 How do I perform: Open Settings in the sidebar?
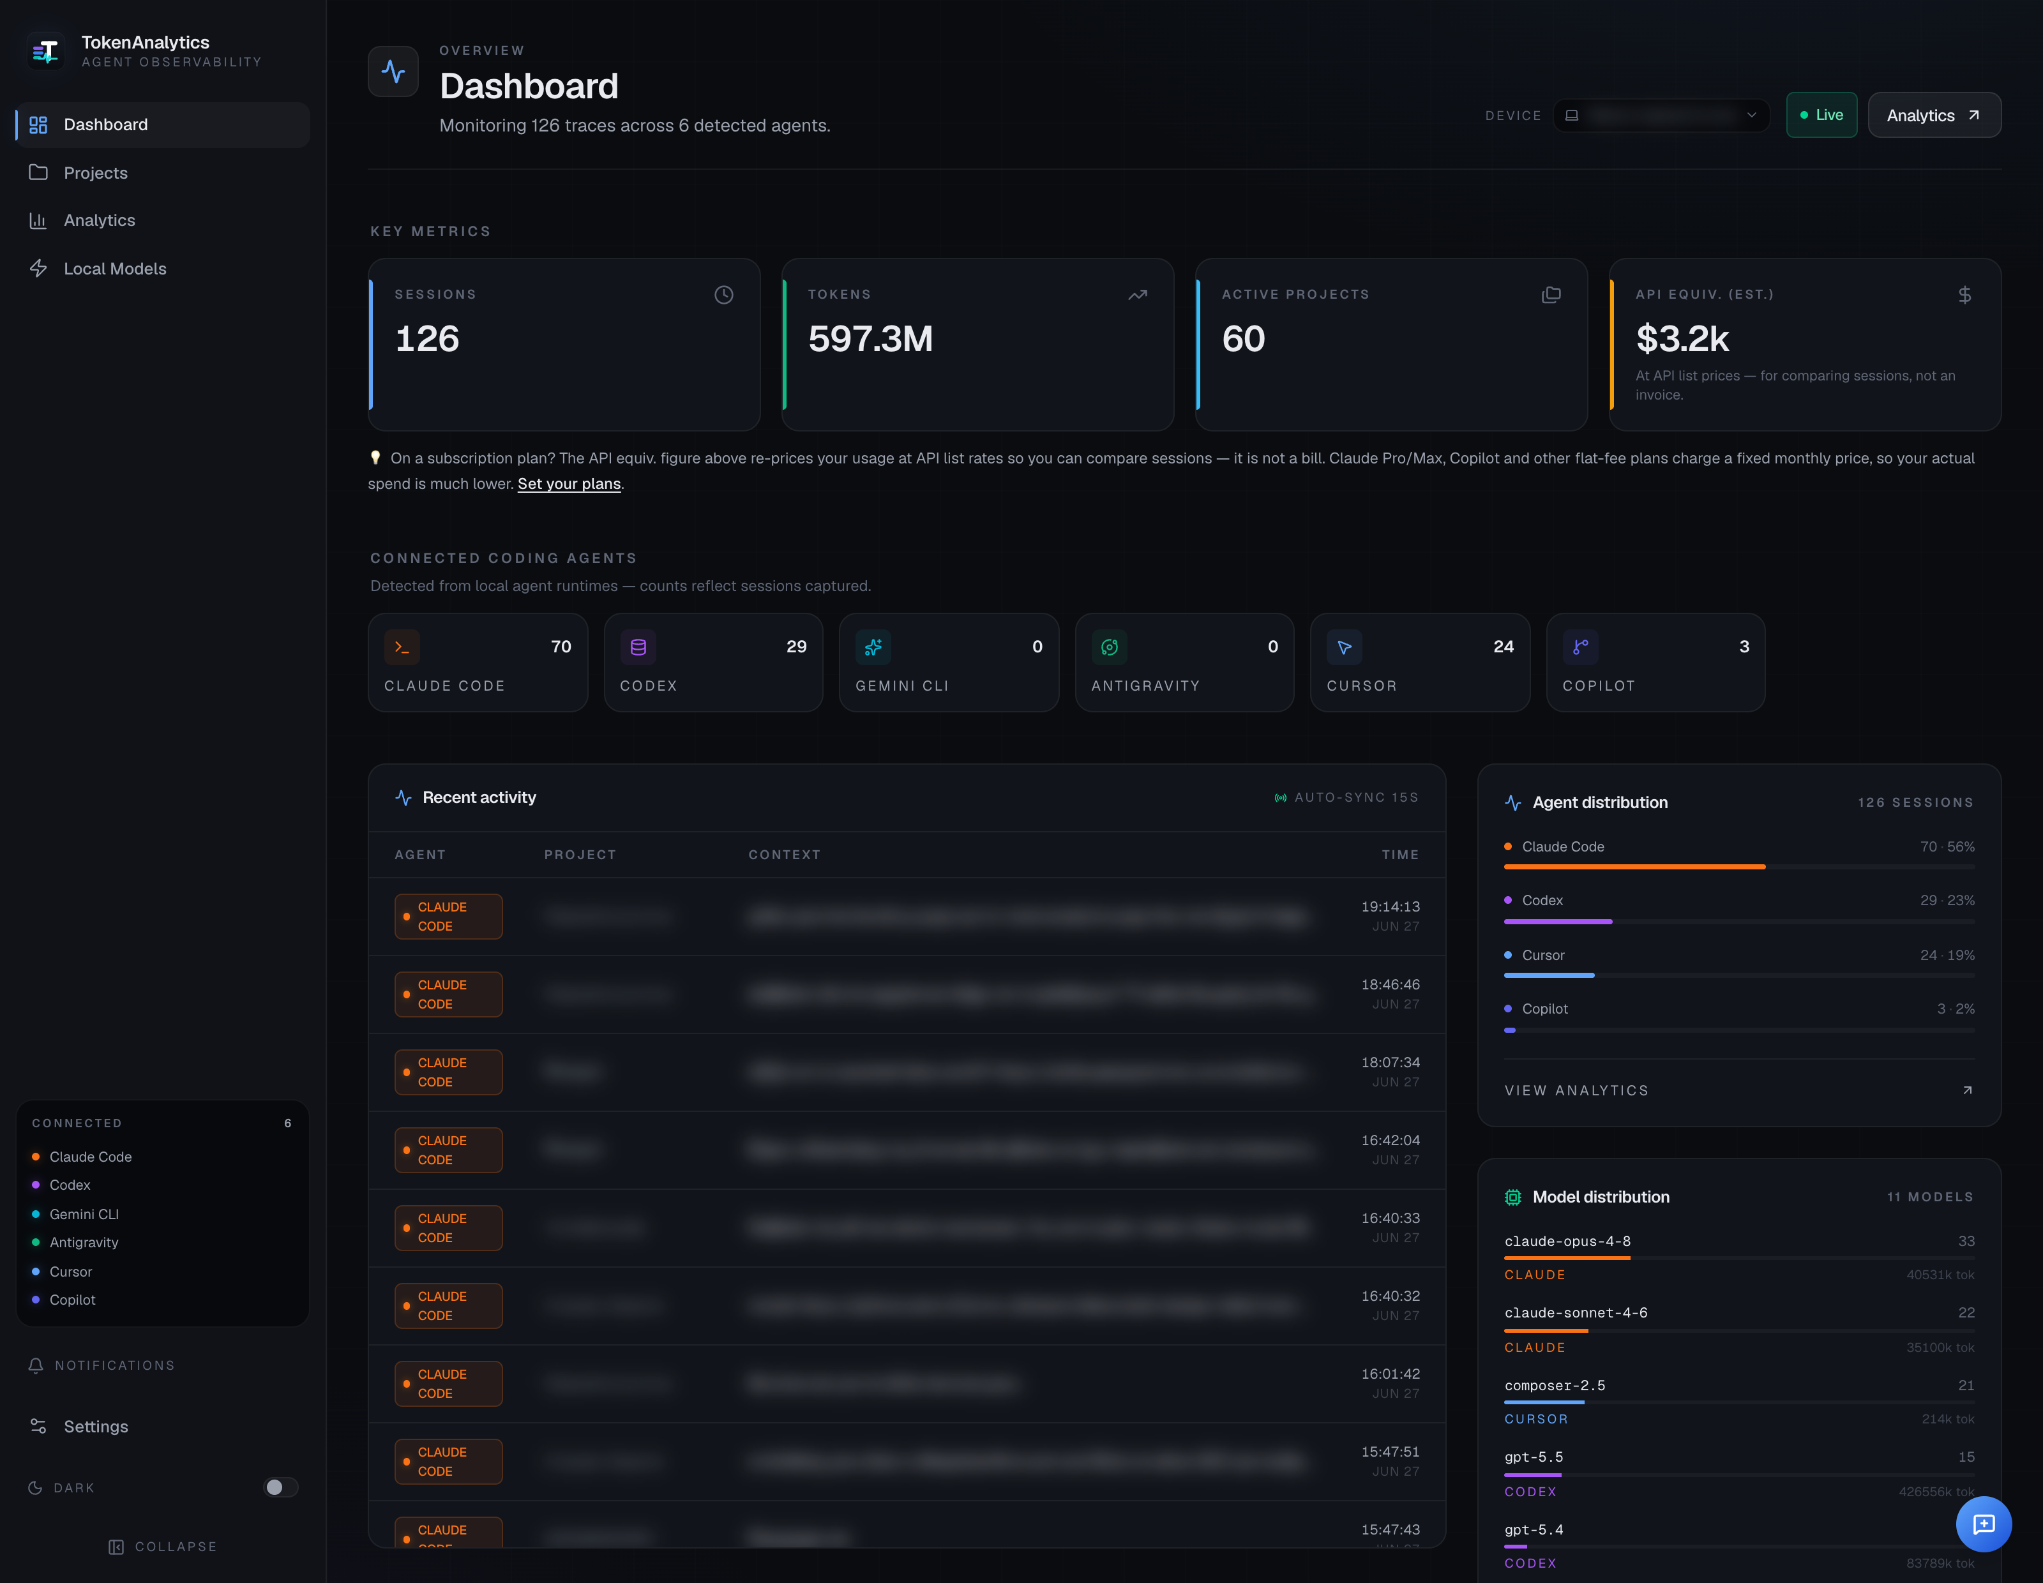[x=163, y=1426]
